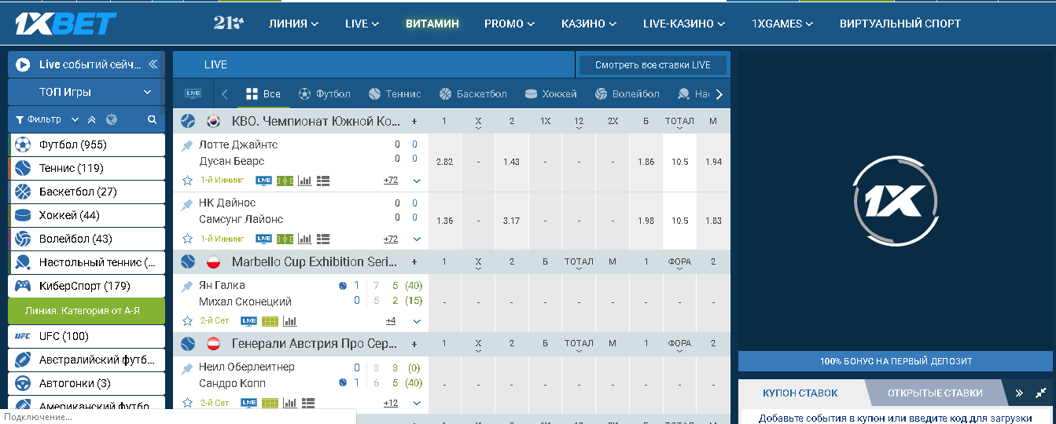Switch to the Футбол tab

pyautogui.click(x=325, y=94)
